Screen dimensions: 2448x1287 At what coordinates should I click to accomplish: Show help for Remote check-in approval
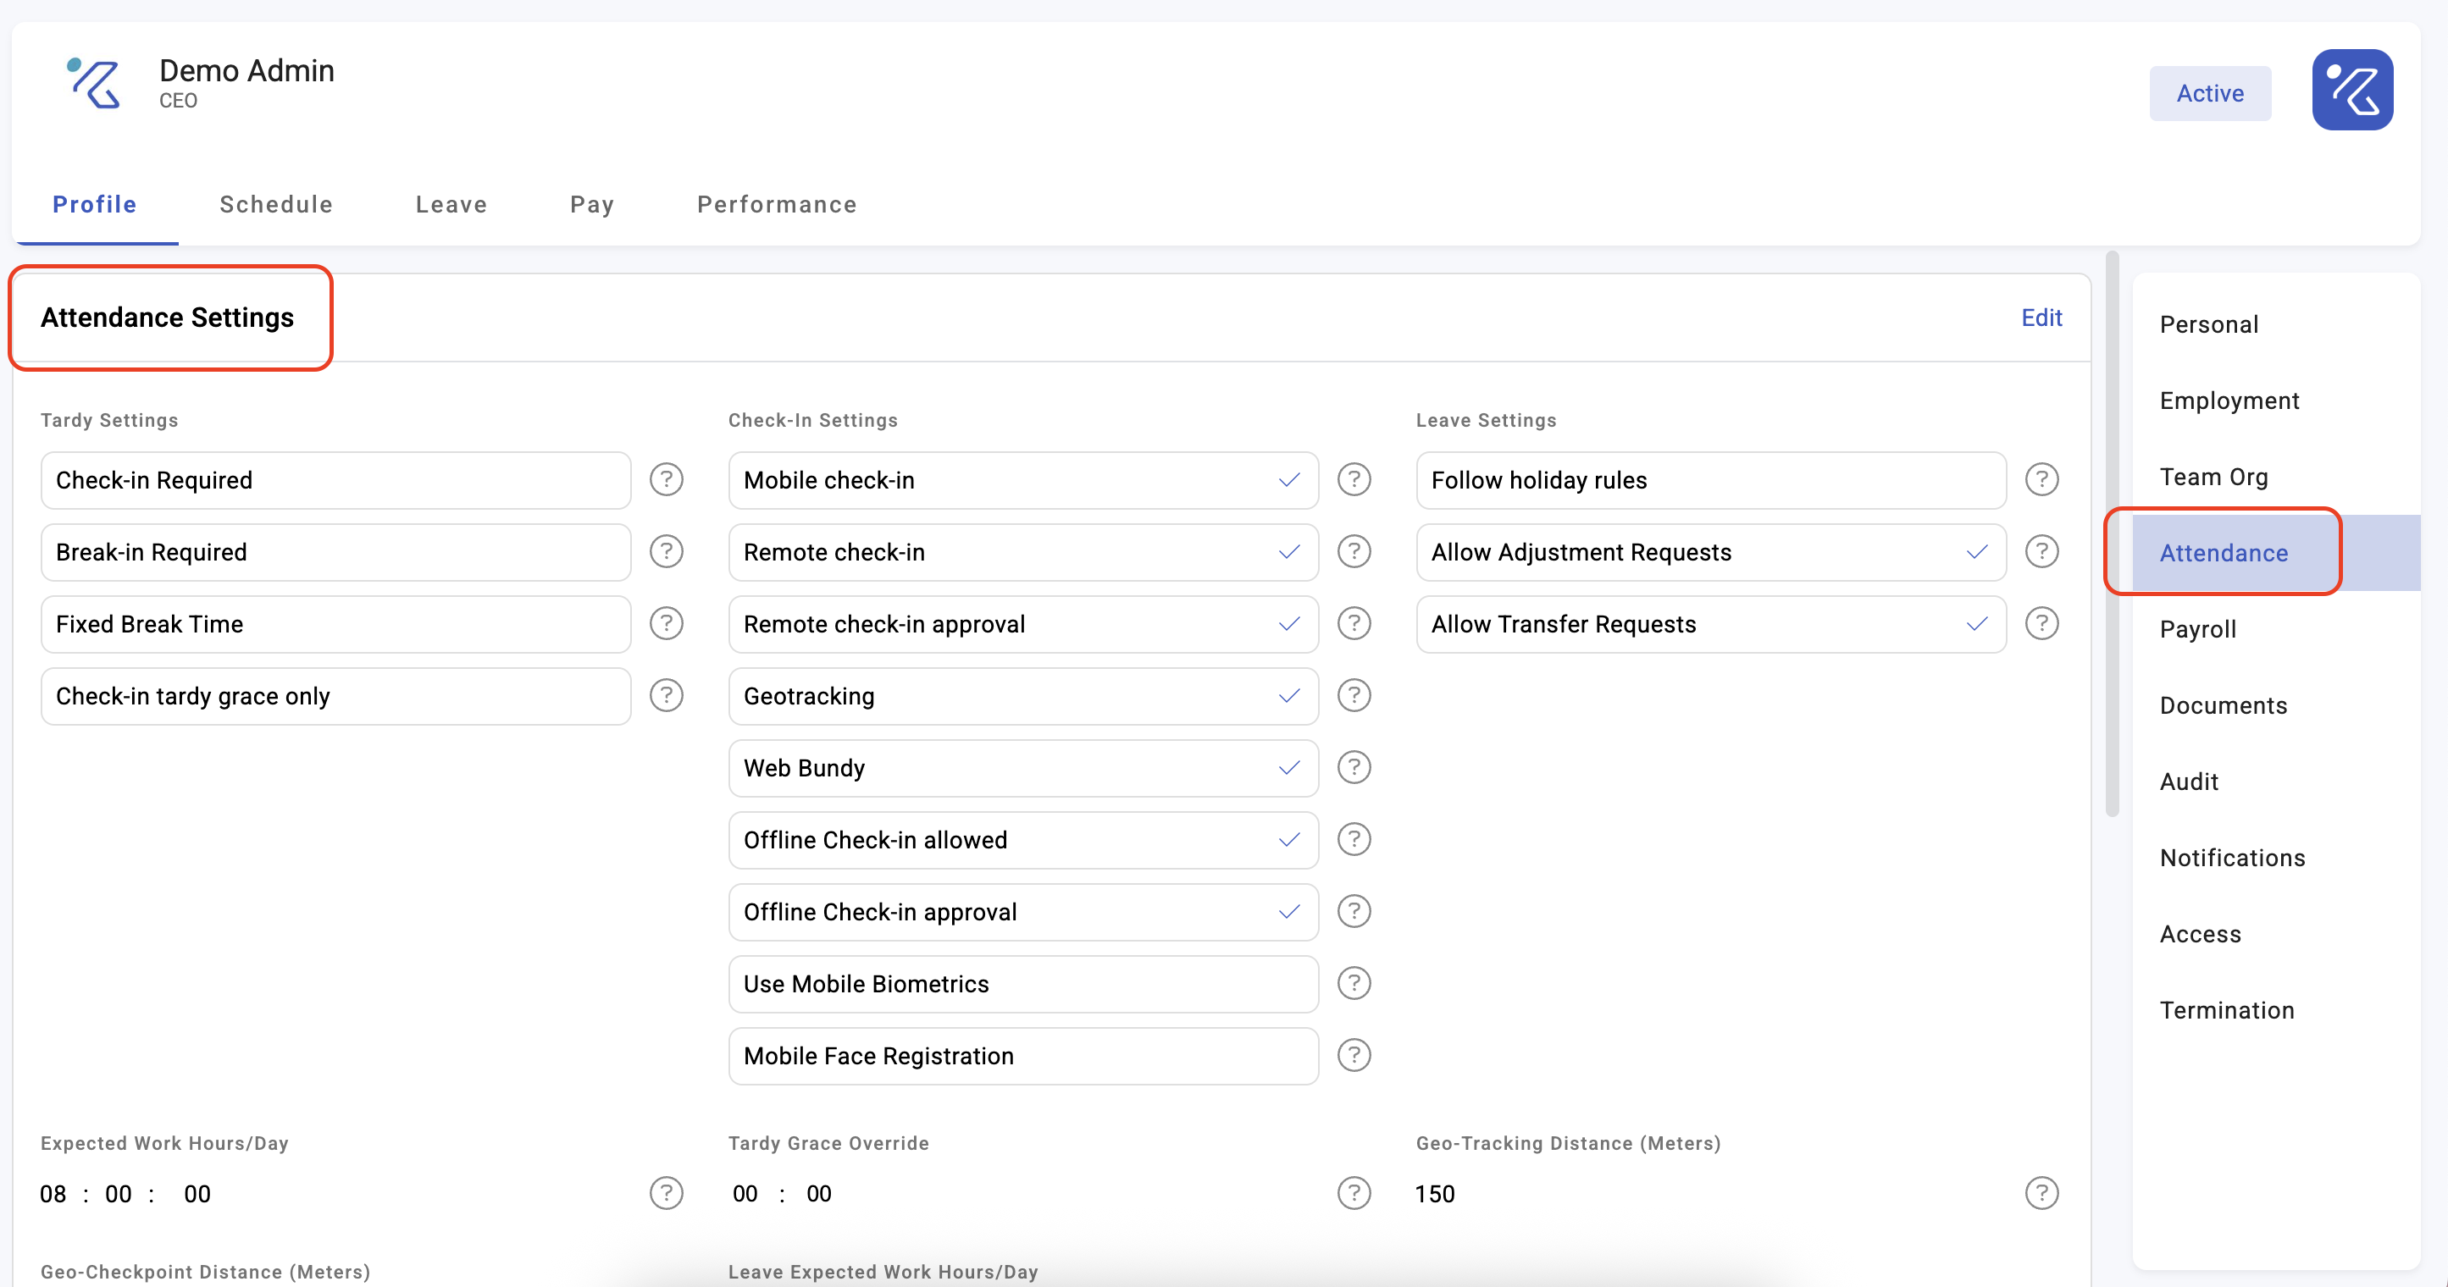1354,624
